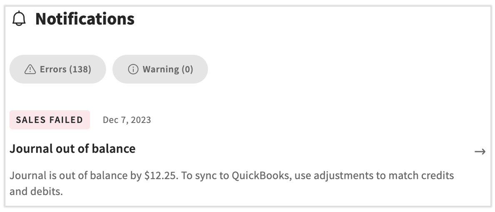The height and width of the screenshot is (212, 495).
Task: Click the zero warning count
Action: [x=187, y=69]
